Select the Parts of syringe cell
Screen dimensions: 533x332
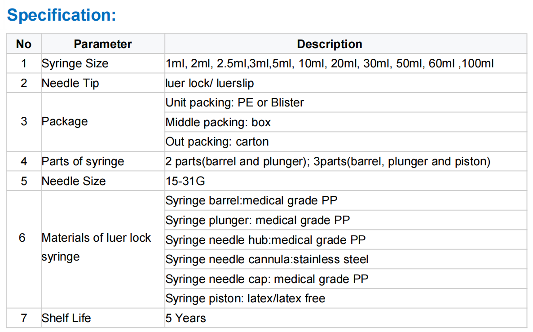103,161
